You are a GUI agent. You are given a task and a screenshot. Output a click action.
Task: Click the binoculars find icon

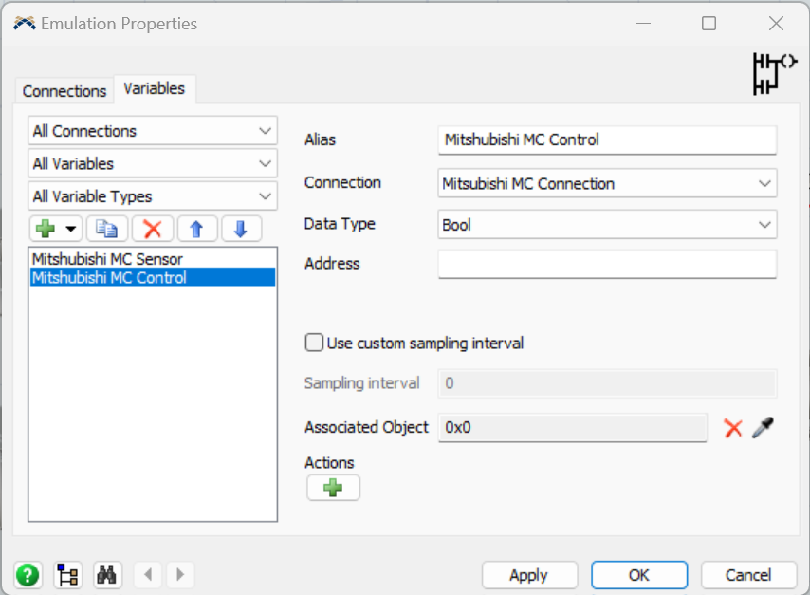[x=107, y=574]
